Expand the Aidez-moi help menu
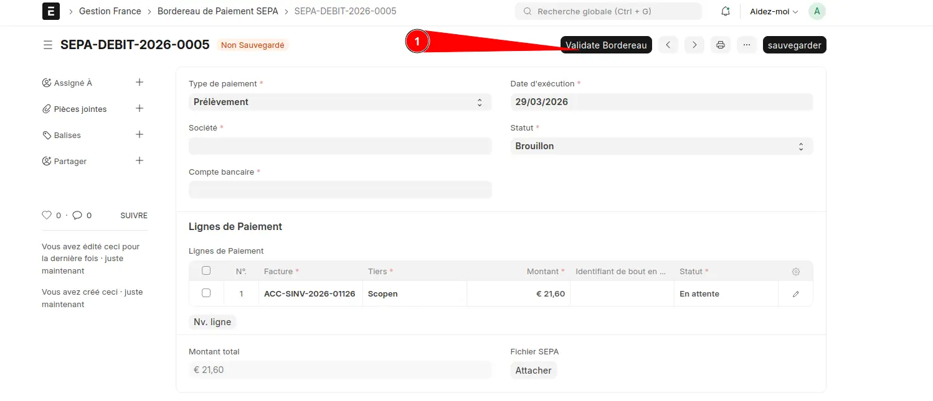This screenshot has height=401, width=933. click(774, 11)
